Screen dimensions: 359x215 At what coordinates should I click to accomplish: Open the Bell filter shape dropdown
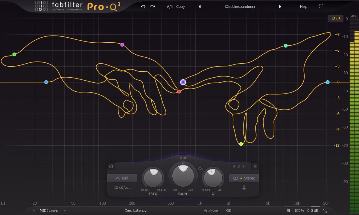point(122,178)
